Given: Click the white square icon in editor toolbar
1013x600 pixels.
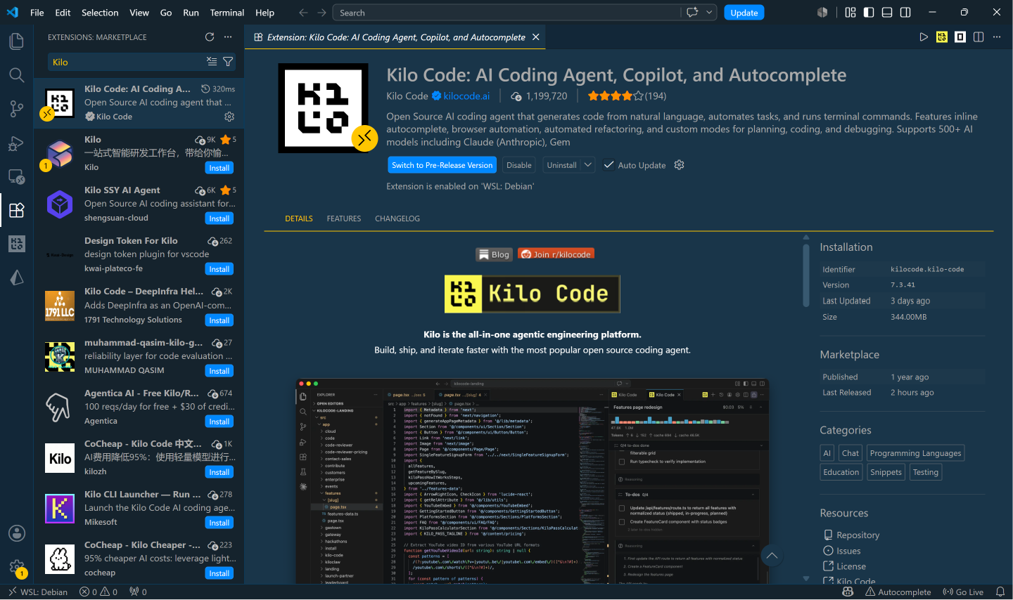Looking at the screenshot, I should point(960,37).
